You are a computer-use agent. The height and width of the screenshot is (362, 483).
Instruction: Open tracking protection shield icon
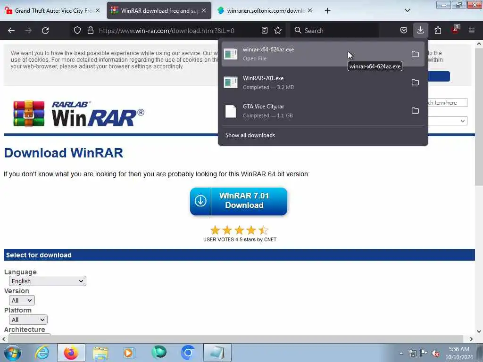tap(77, 30)
